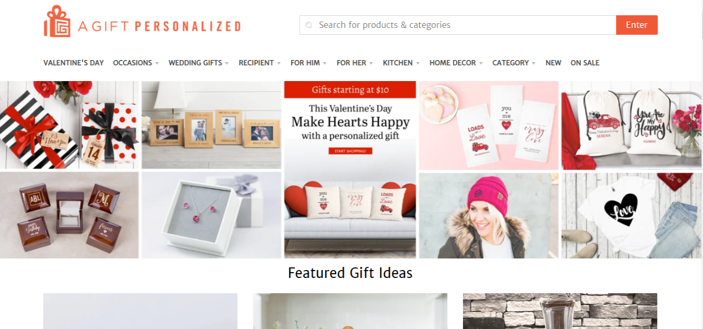Image resolution: width=703 pixels, height=329 pixels.
Task: Click the orange Enter search button
Action: click(x=637, y=25)
